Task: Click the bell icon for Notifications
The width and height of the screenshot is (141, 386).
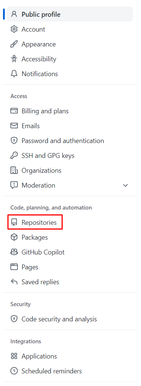Action: (x=14, y=74)
